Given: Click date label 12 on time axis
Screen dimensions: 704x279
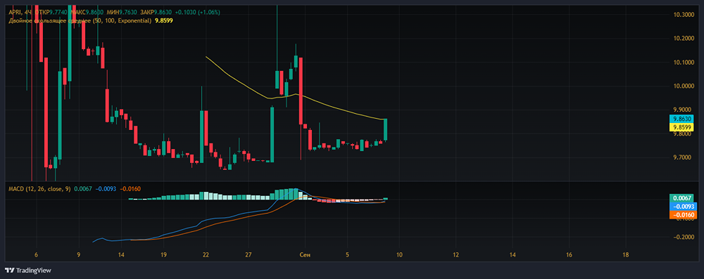Looking at the screenshot, I should click(x=455, y=254).
